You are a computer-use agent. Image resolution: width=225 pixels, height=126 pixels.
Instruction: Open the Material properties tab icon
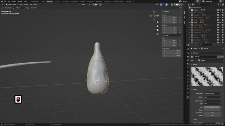(x=188, y=93)
